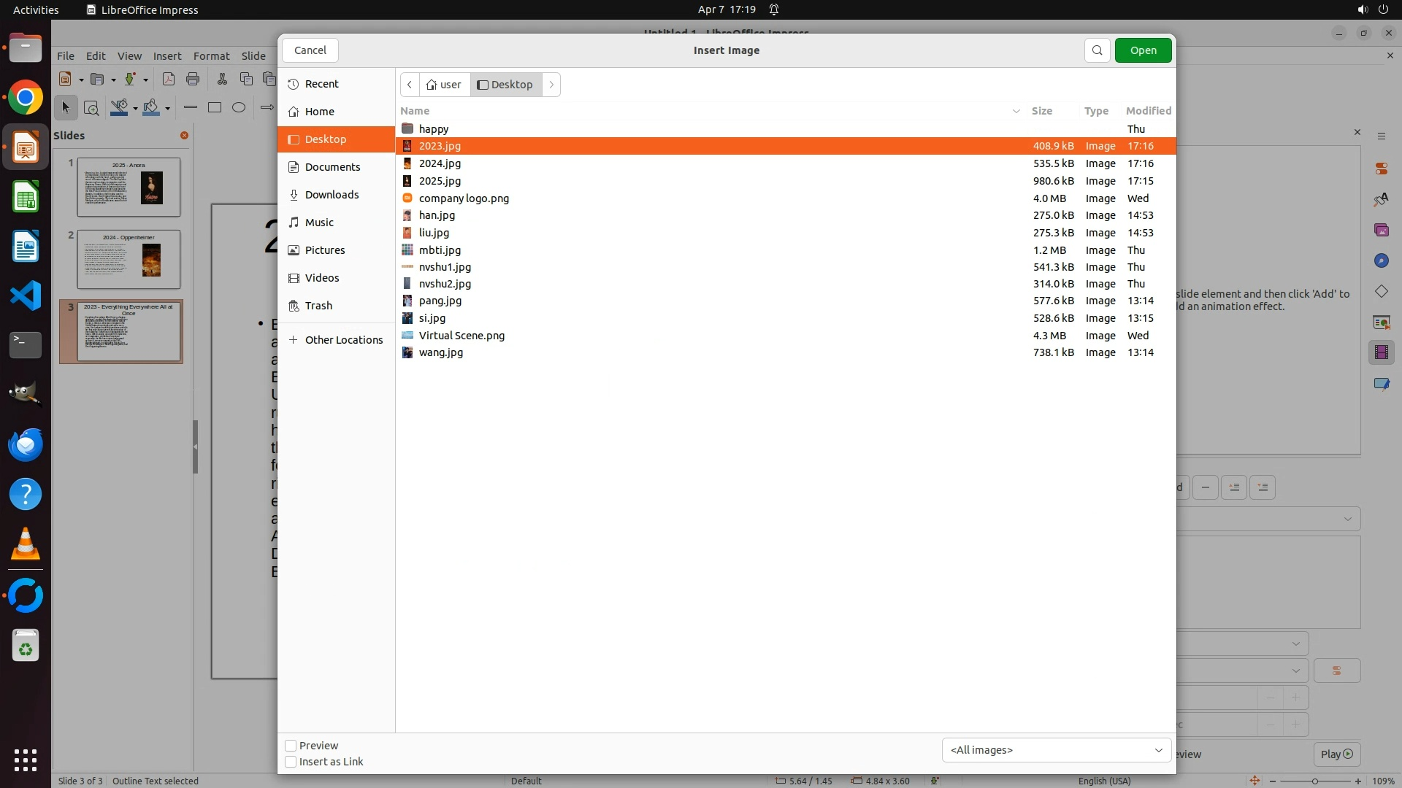Screen dimensions: 1402x788
Task: Cancel the Insert Image dialog
Action: point(310,50)
